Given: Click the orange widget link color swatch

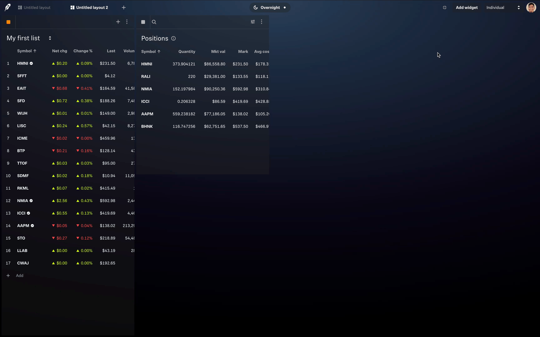Looking at the screenshot, I should click(8, 22).
